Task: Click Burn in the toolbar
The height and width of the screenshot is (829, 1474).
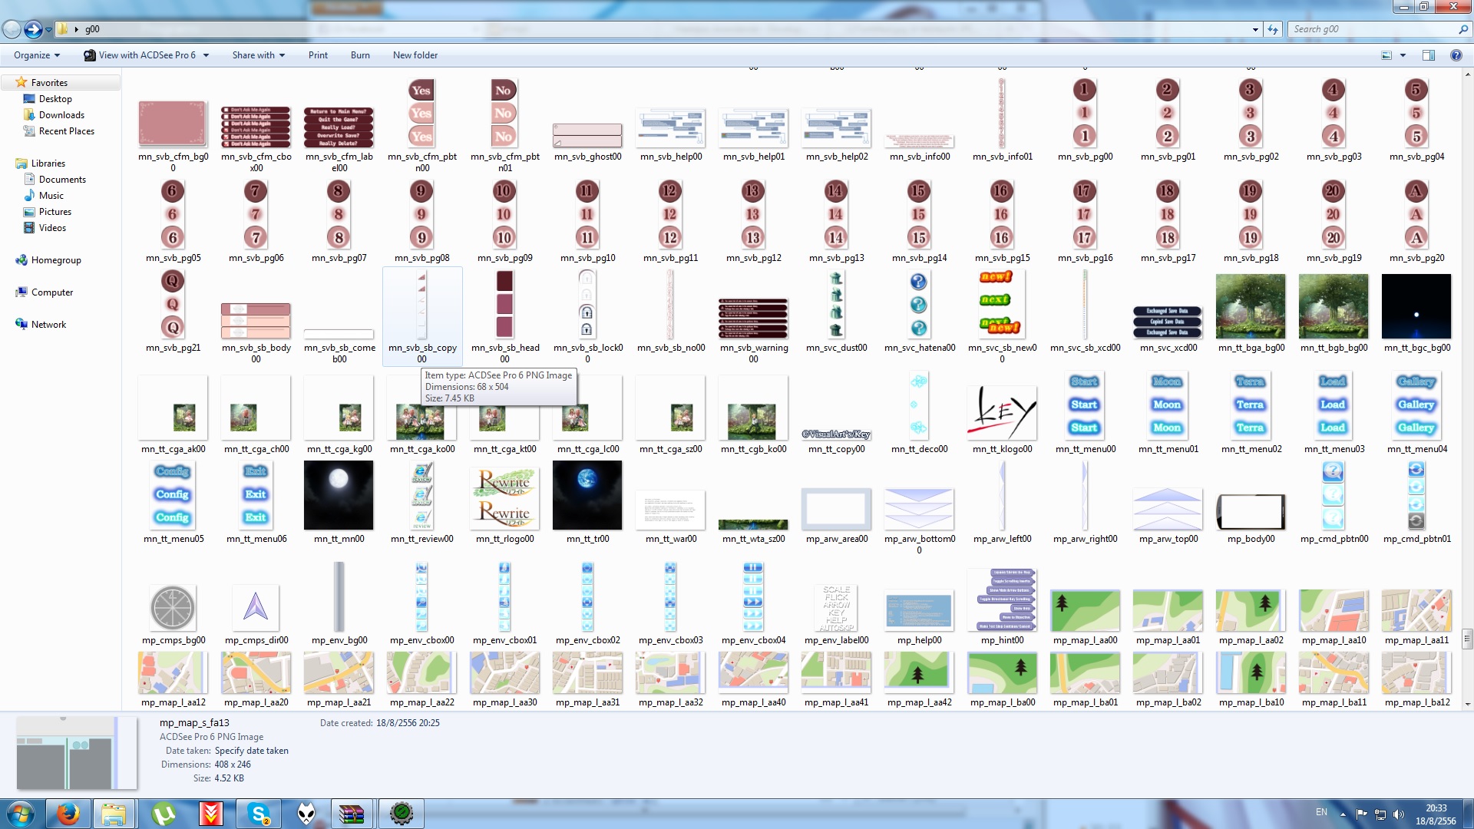Action: click(x=360, y=55)
